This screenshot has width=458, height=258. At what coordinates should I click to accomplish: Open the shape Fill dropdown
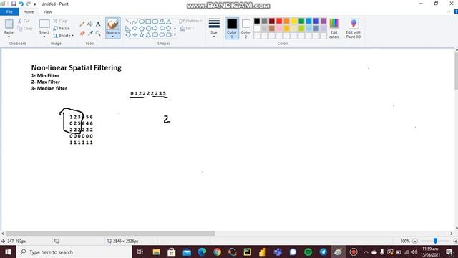click(x=187, y=29)
